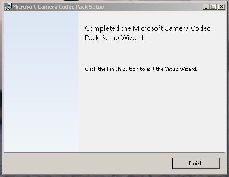Viewport: 229px width, 177px height.
Task: Minimize the Codec Pack Setup window
Action: 206,7
